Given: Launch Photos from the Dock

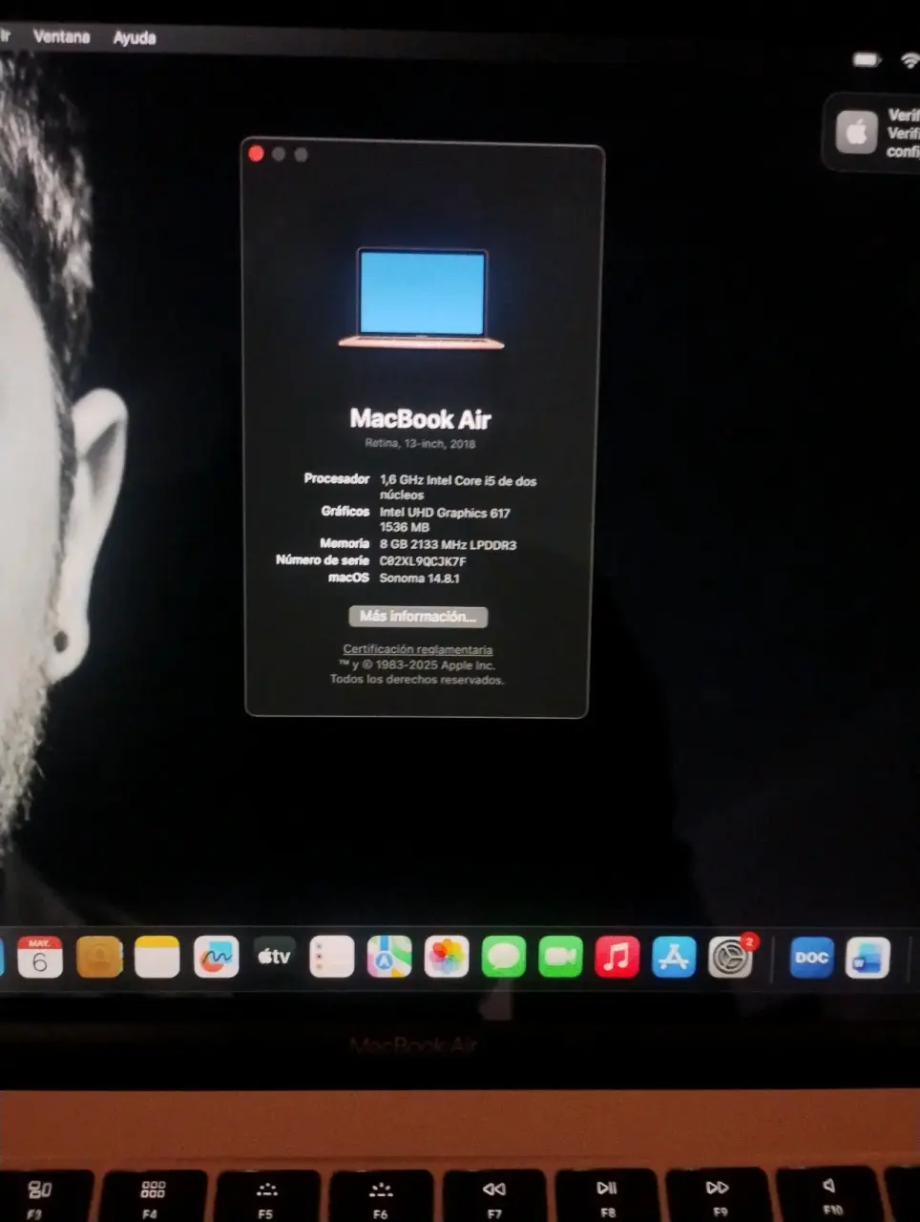Looking at the screenshot, I should [447, 957].
